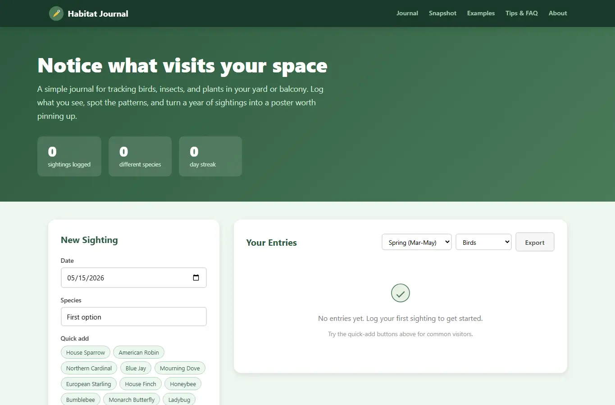The width and height of the screenshot is (615, 405).
Task: Open the About nav link
Action: pos(558,13)
